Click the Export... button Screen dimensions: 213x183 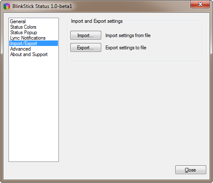click(86, 48)
